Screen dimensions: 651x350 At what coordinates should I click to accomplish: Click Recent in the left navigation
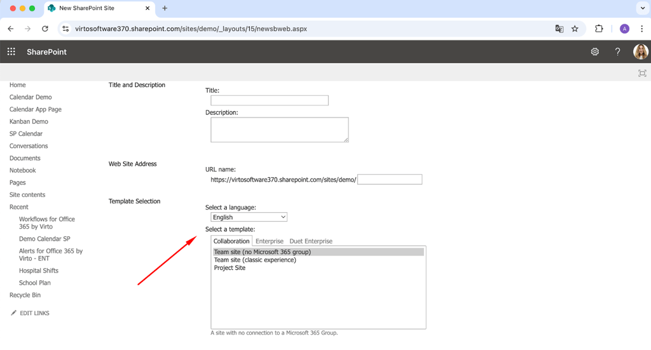click(18, 207)
